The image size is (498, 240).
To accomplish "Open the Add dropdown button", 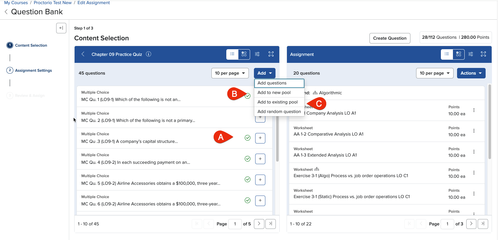I will pos(265,73).
